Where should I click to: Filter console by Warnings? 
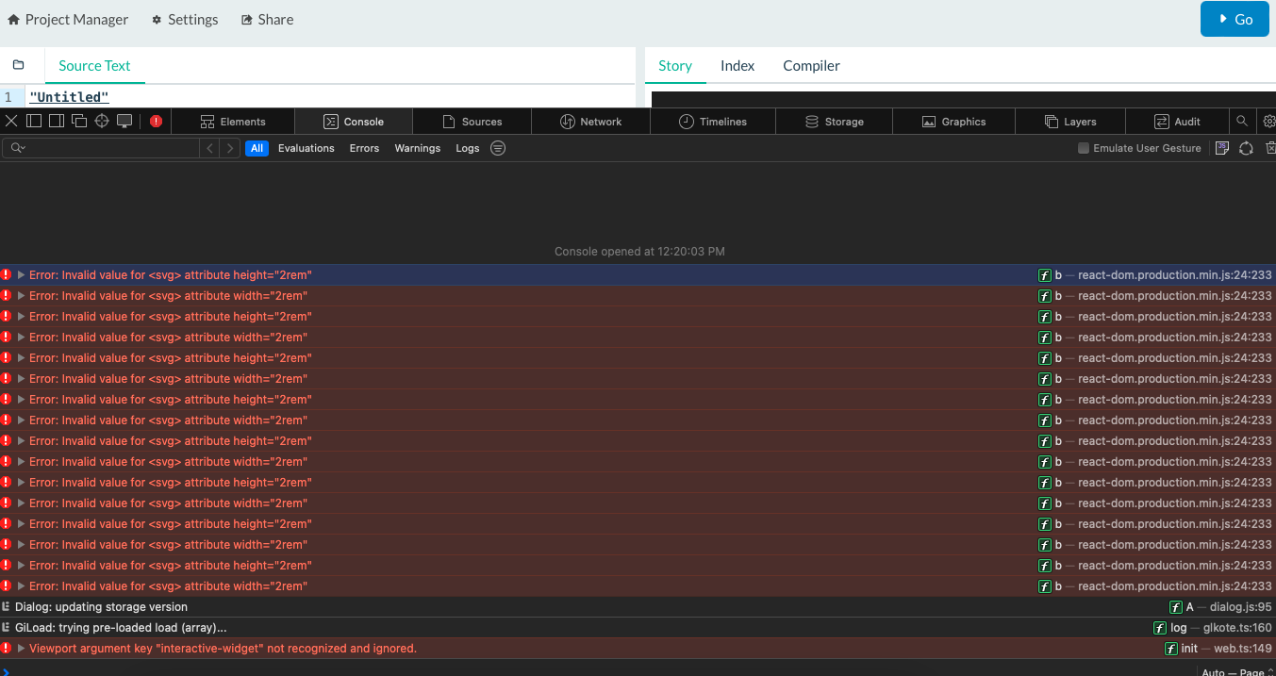click(x=417, y=148)
